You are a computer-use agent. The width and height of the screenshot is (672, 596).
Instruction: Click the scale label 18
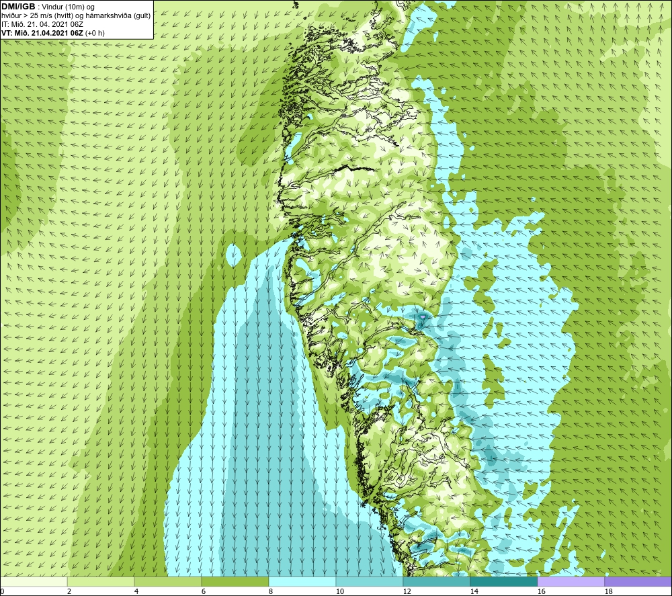coord(608,592)
